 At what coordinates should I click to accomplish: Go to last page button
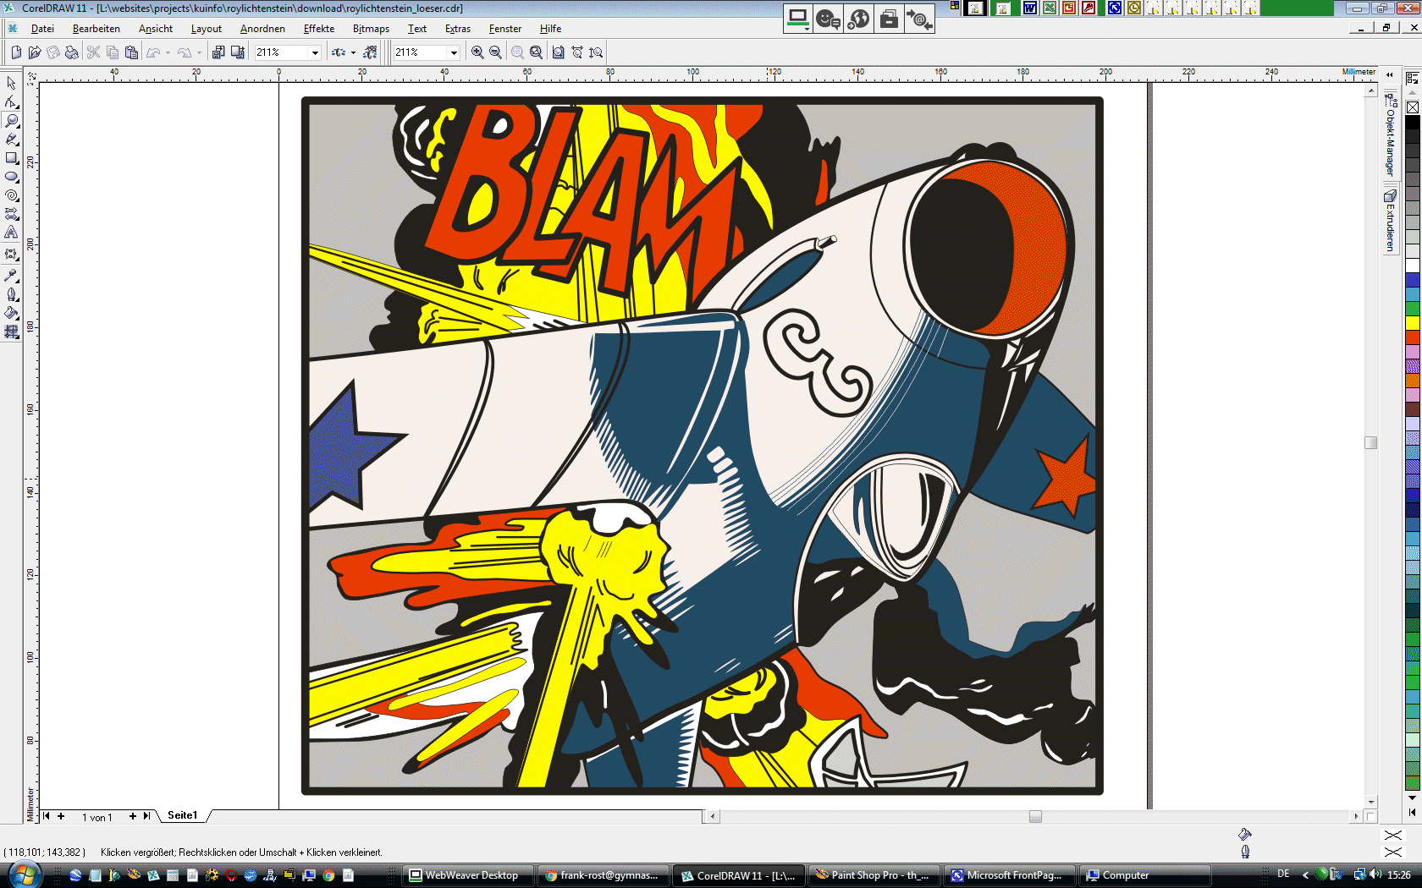146,816
